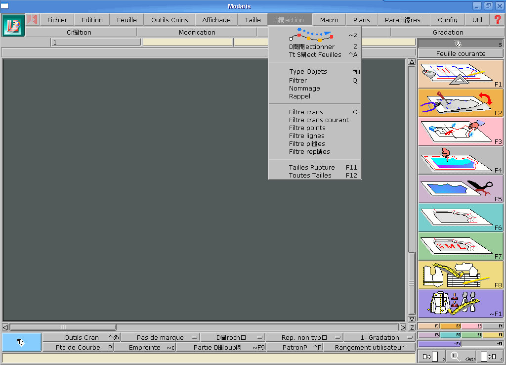Switch to the Gradation tab
506x365 pixels.
[x=448, y=32]
